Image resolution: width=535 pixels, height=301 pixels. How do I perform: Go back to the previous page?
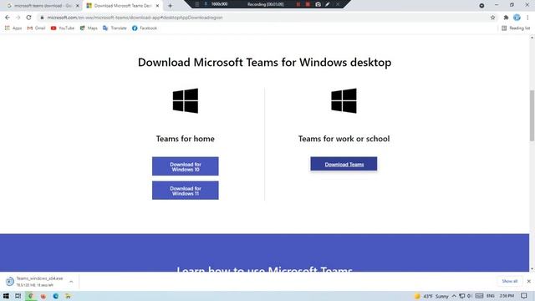8,18
